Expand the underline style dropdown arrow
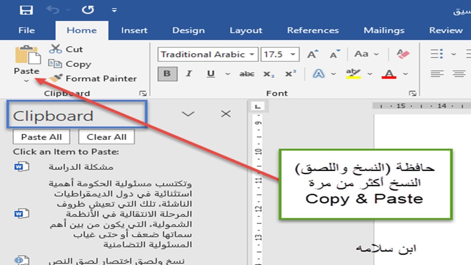The image size is (471, 265). tap(228, 74)
